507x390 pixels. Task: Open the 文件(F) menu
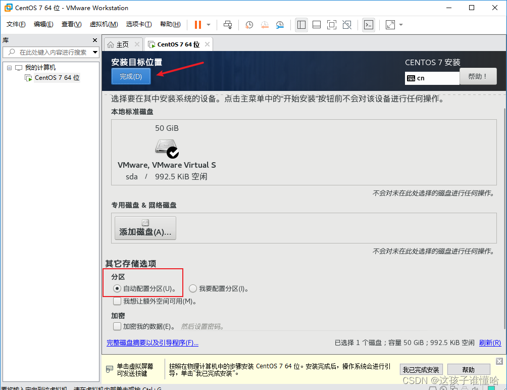(x=16, y=24)
